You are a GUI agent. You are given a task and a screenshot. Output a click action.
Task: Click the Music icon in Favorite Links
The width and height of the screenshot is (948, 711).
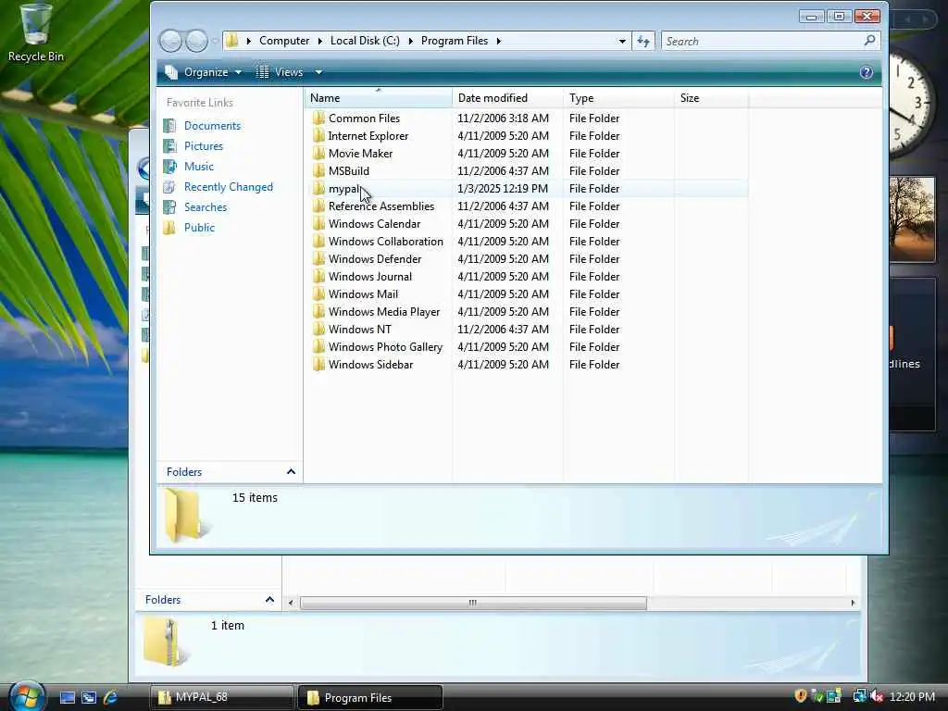(x=170, y=167)
